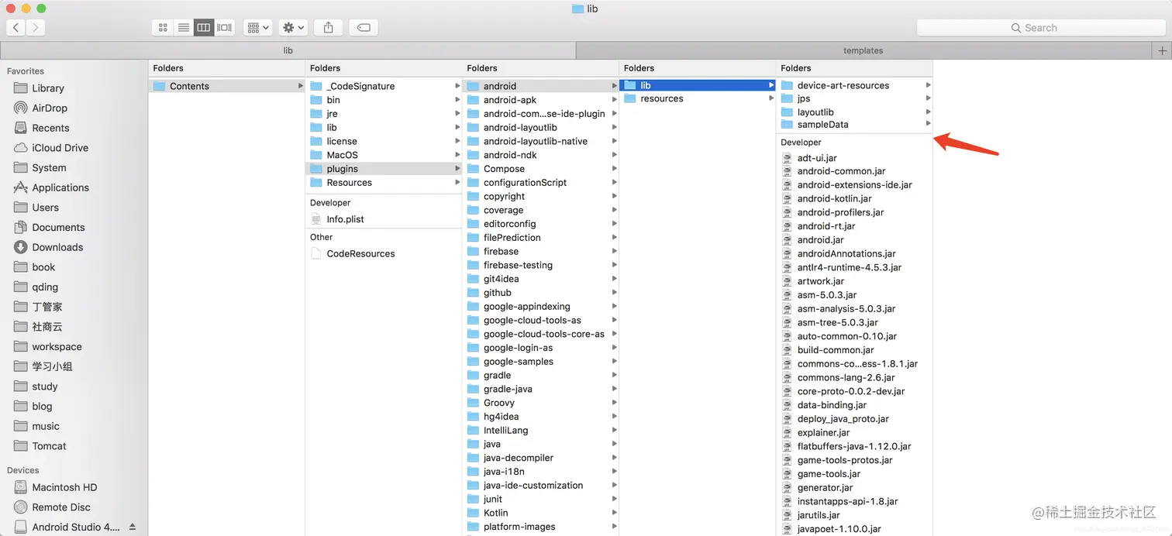Select the android-kotlin.jar file

click(854, 199)
